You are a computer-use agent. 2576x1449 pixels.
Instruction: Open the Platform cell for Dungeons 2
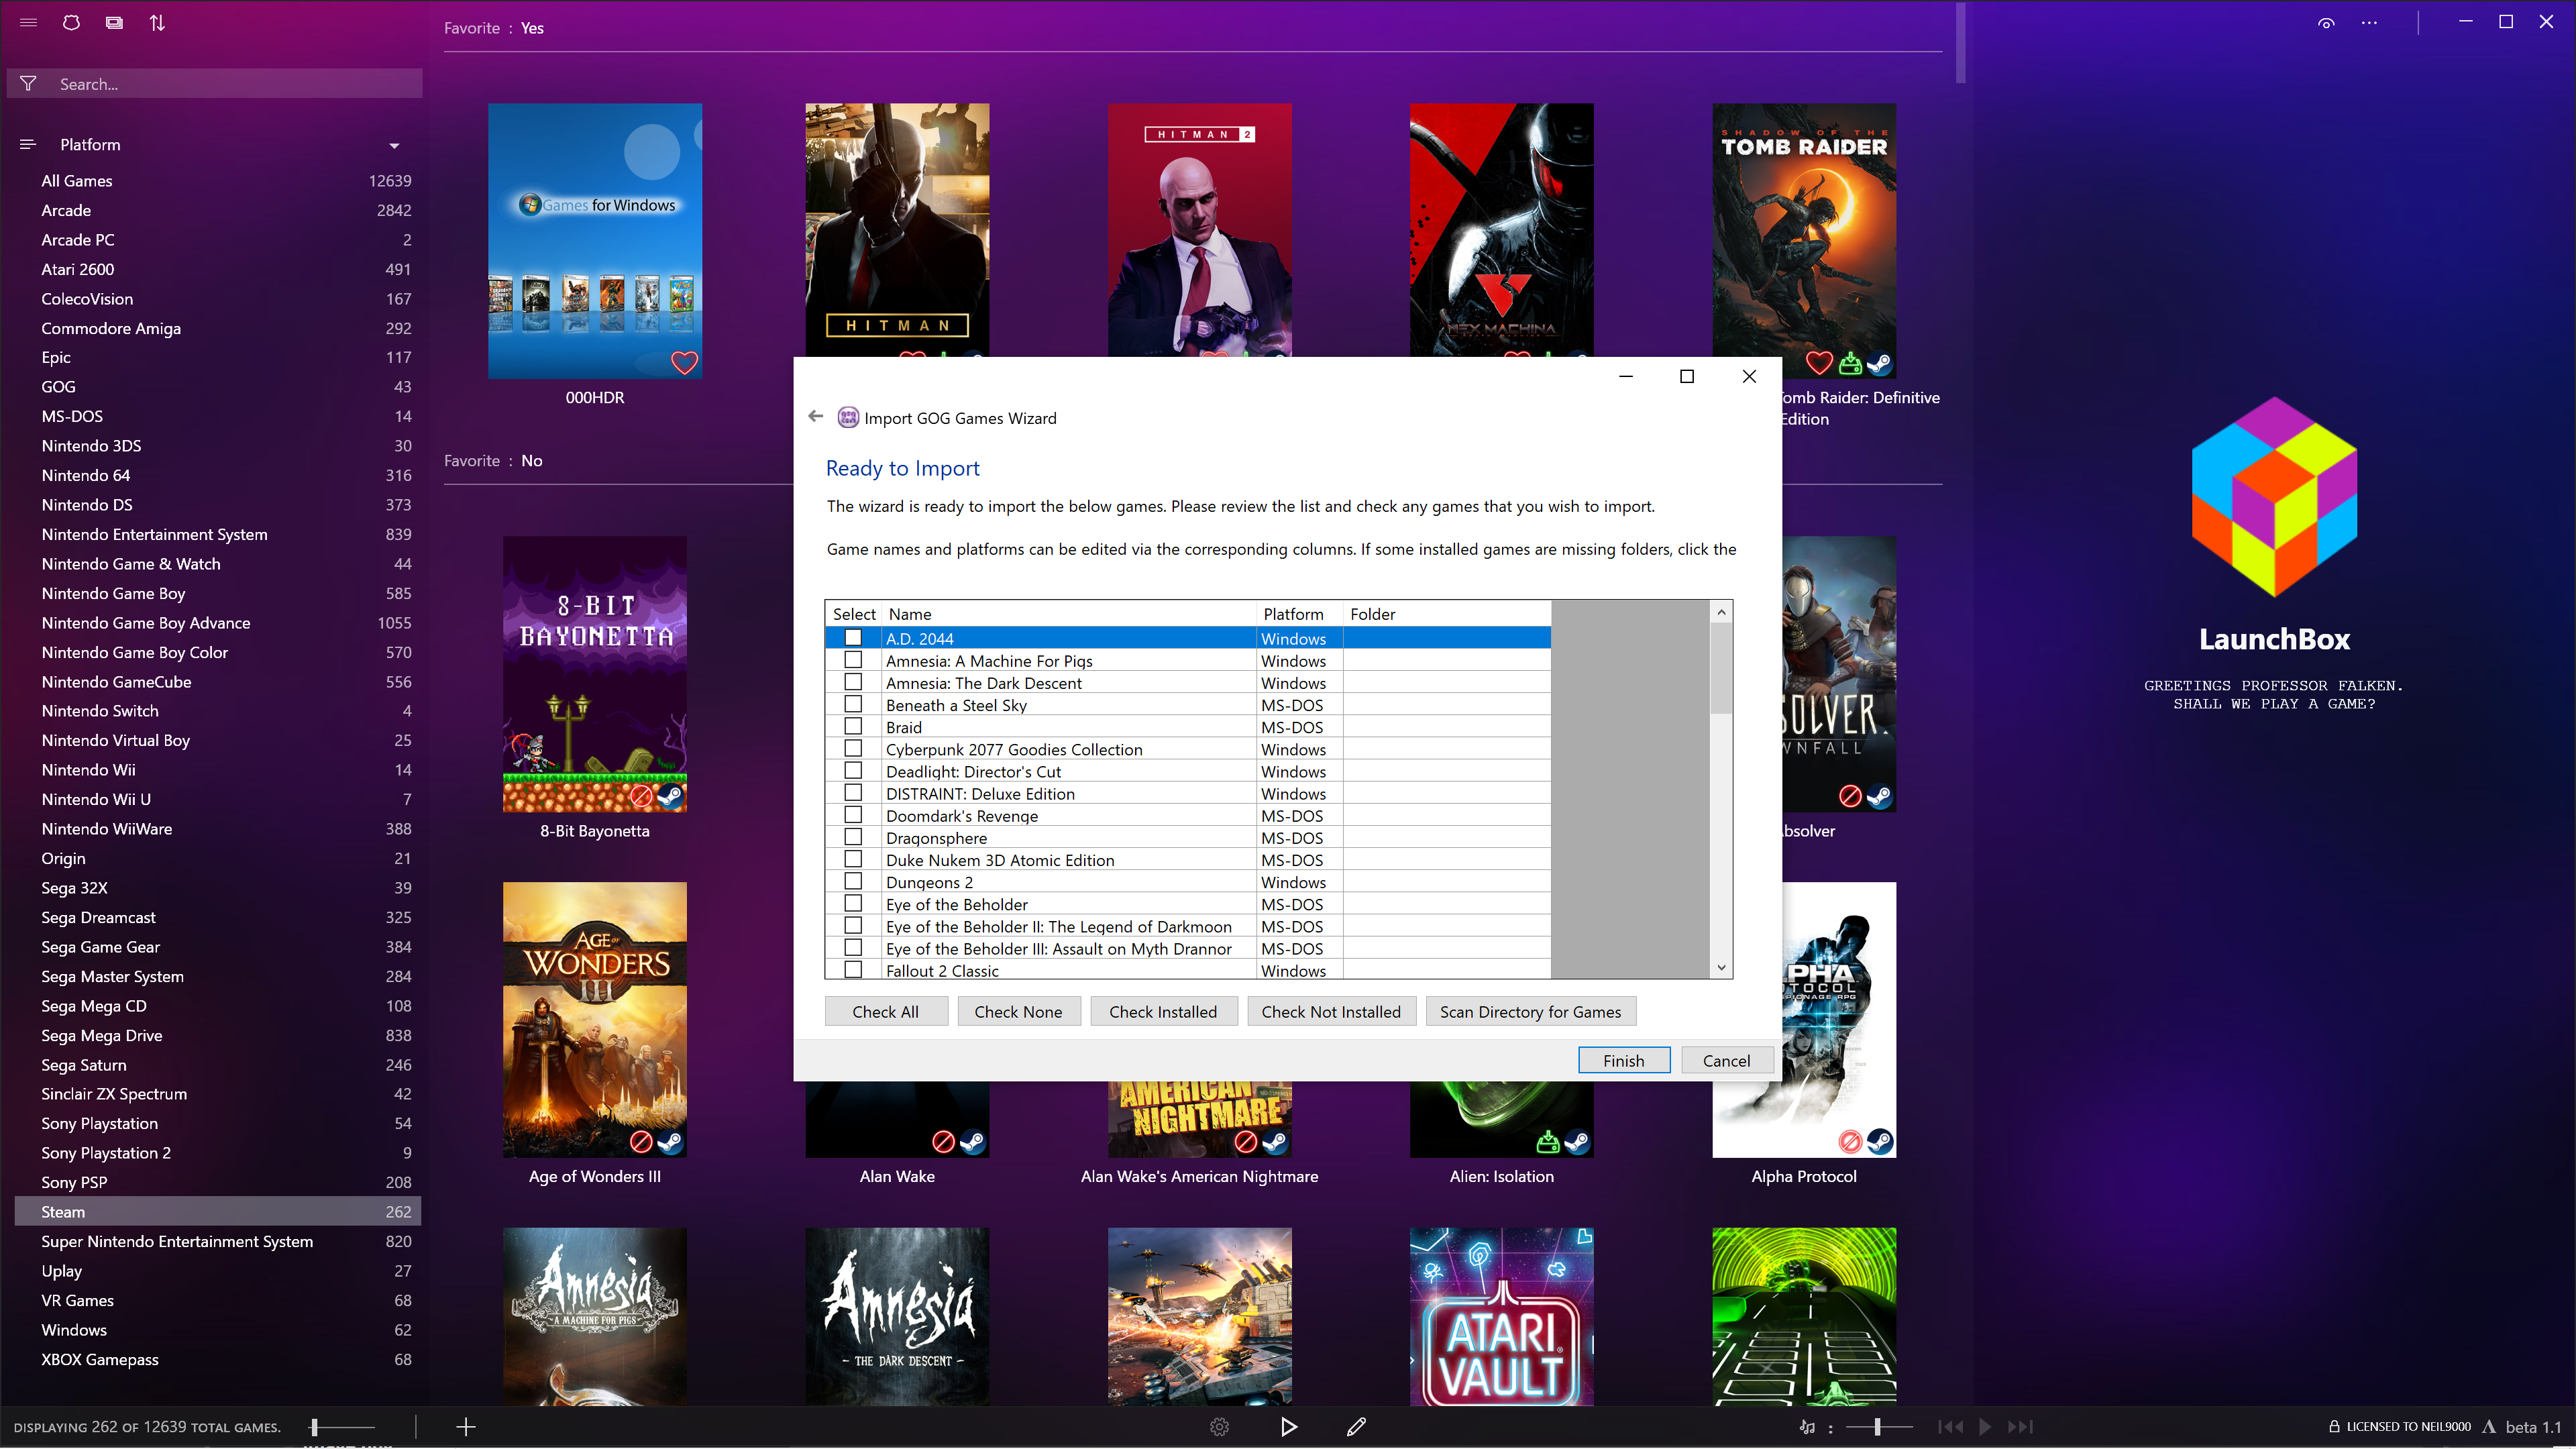(1299, 882)
